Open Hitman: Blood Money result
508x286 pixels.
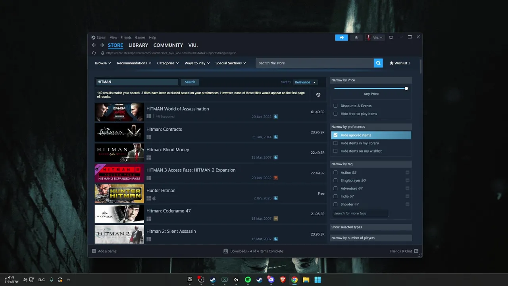click(x=210, y=153)
